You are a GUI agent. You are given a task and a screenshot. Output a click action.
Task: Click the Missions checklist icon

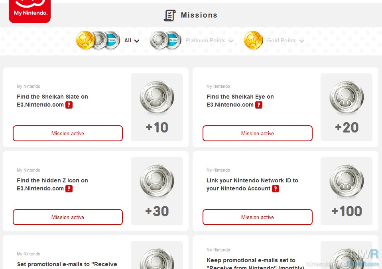pos(169,15)
